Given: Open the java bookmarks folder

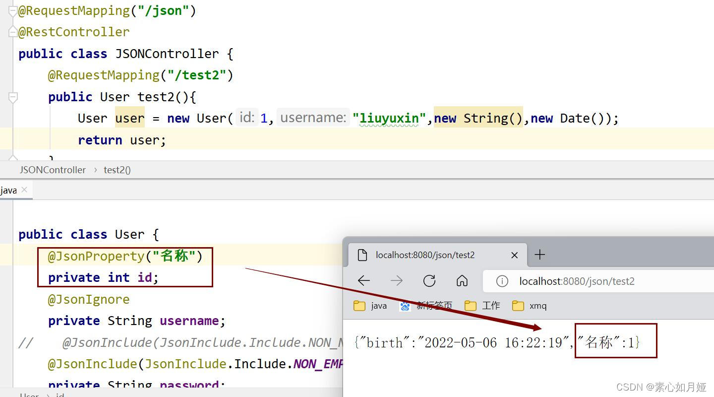Looking at the screenshot, I should pos(370,306).
